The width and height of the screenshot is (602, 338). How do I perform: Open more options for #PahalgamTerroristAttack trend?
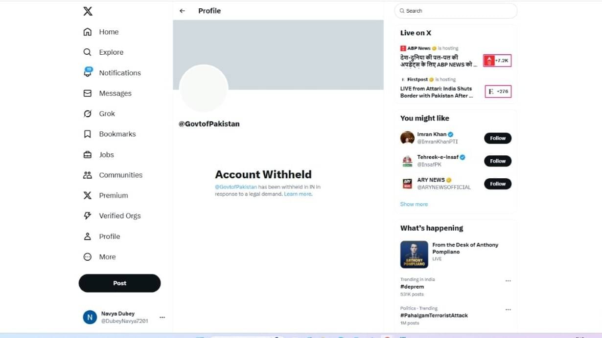click(x=508, y=309)
